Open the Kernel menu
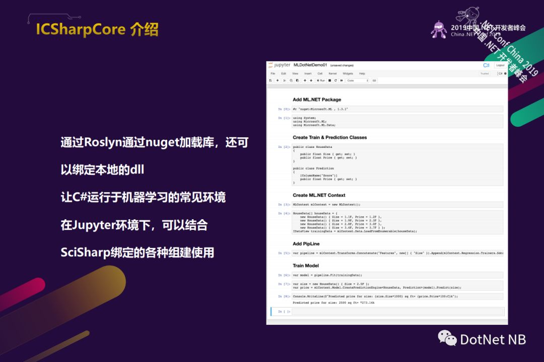544x362 pixels. click(333, 73)
